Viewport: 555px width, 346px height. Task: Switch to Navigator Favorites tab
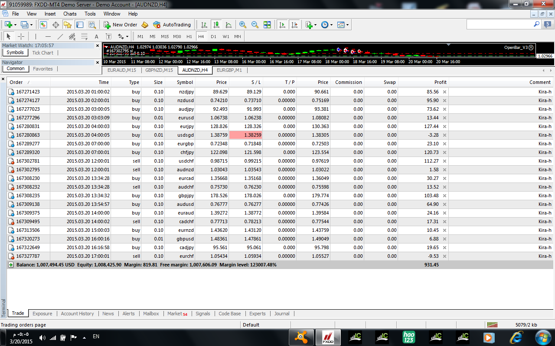(43, 69)
